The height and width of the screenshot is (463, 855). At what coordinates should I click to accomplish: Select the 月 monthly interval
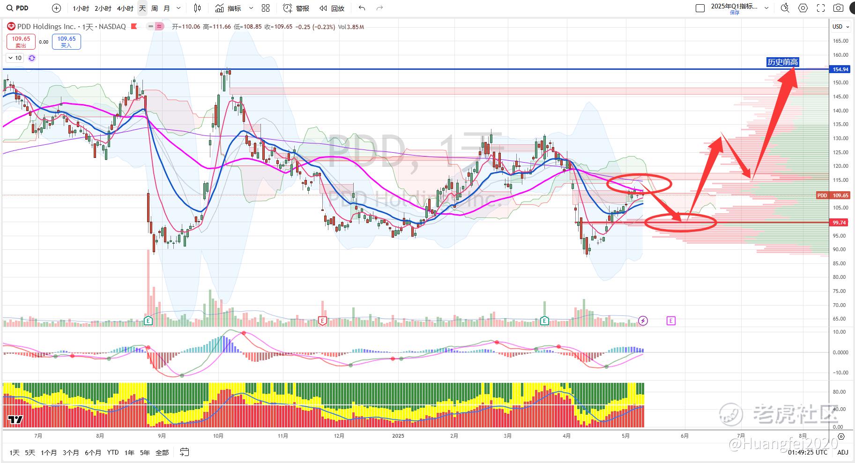point(167,8)
